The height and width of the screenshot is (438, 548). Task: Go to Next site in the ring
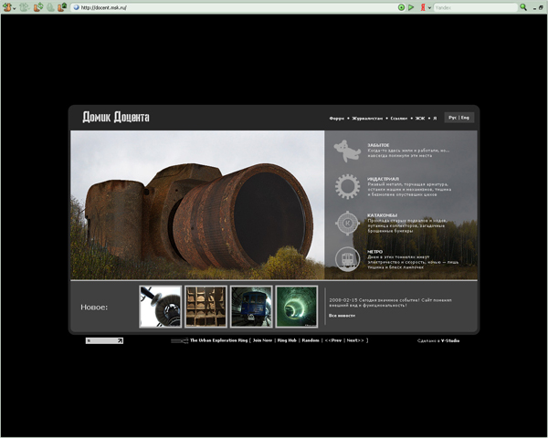(355, 340)
